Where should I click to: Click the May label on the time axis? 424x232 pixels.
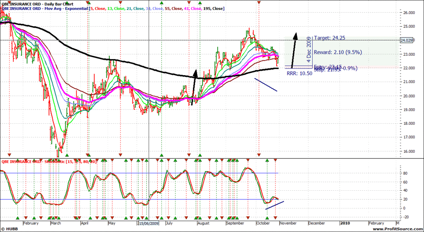pyautogui.click(x=112, y=223)
